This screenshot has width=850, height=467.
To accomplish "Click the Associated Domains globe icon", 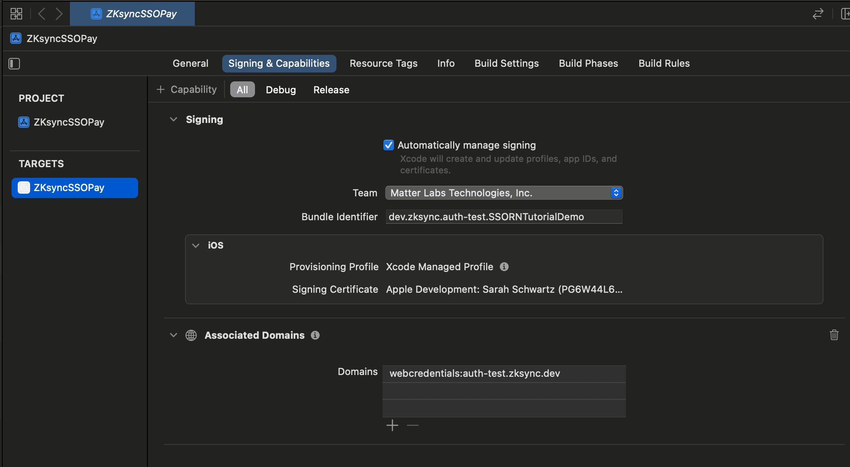I will click(x=191, y=335).
